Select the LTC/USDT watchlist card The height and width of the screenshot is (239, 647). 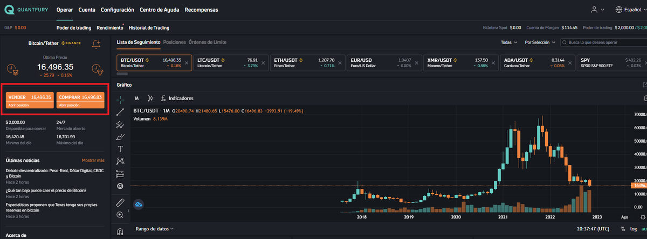tap(230, 63)
